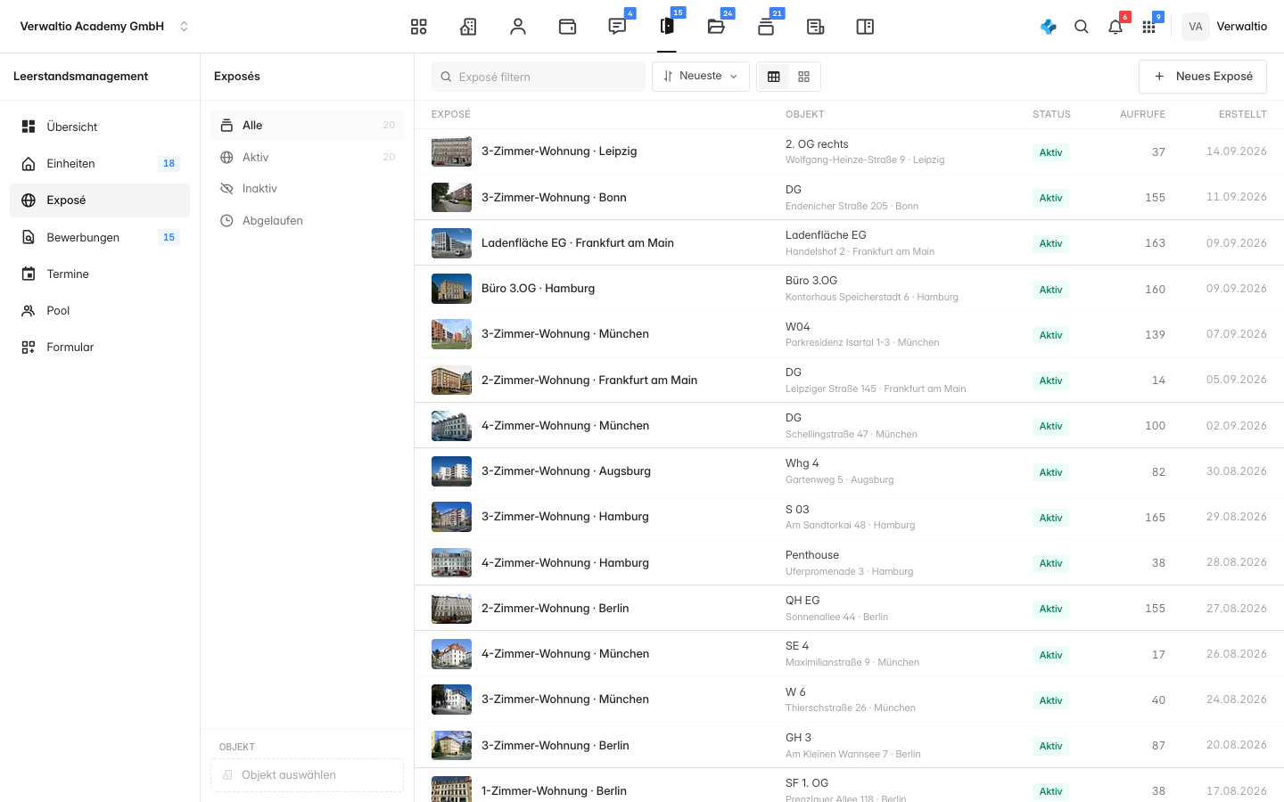Image resolution: width=1284 pixels, height=802 pixels.
Task: Open the chat messages icon with badge 4
Action: point(617,27)
